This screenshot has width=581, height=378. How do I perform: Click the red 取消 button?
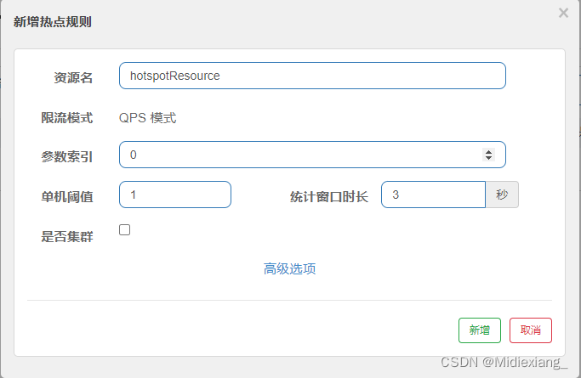coord(531,330)
